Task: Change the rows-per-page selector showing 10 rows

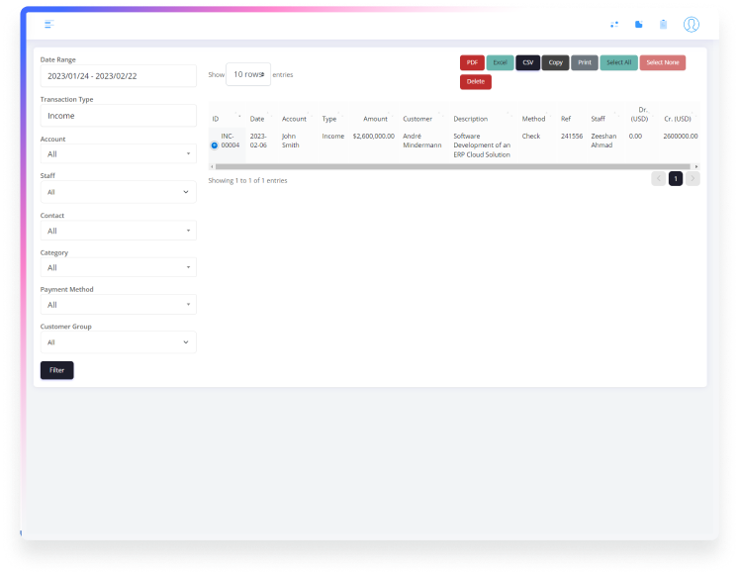Action: coord(248,74)
